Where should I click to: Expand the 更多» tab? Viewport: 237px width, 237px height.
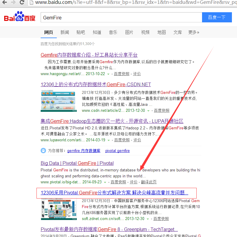pyautogui.click(x=194, y=32)
